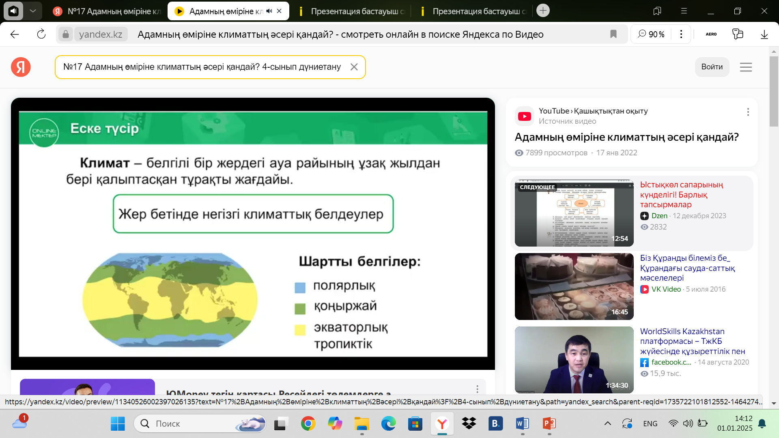Show hidden system tray icons chevron
This screenshot has height=438, width=779.
tap(607, 424)
